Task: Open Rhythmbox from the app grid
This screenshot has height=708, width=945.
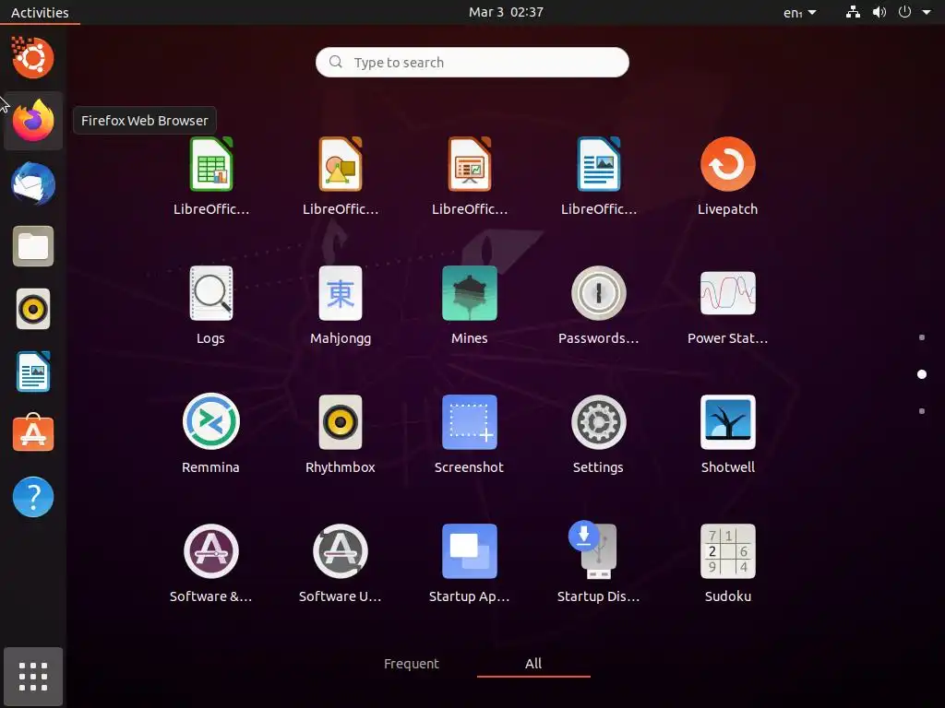Action: point(341,422)
